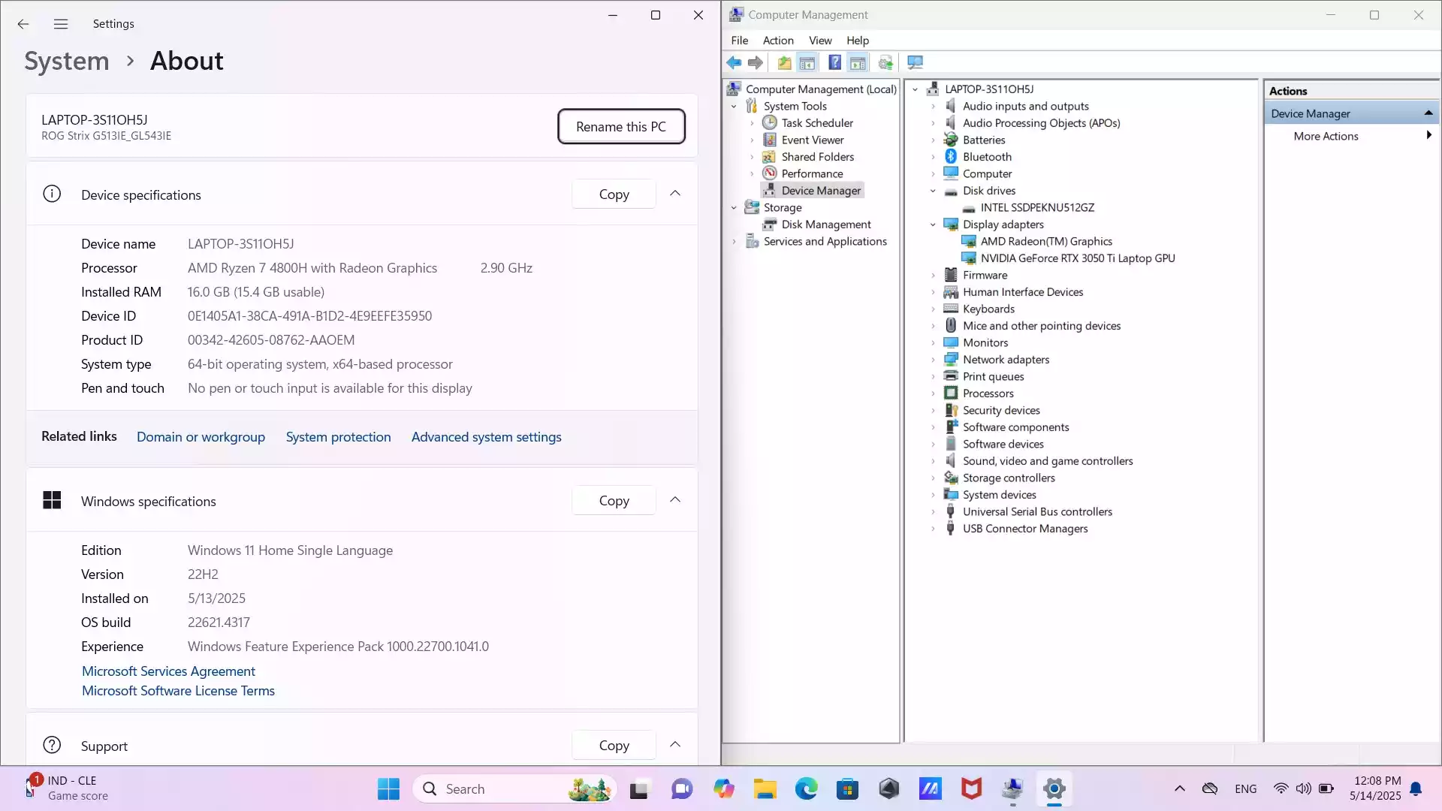Collapse the Disk drives device category
This screenshot has width=1442, height=811.
[x=934, y=191]
